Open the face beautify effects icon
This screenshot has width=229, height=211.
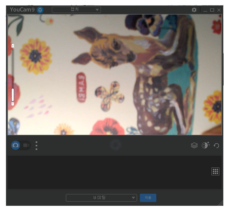(x=206, y=145)
